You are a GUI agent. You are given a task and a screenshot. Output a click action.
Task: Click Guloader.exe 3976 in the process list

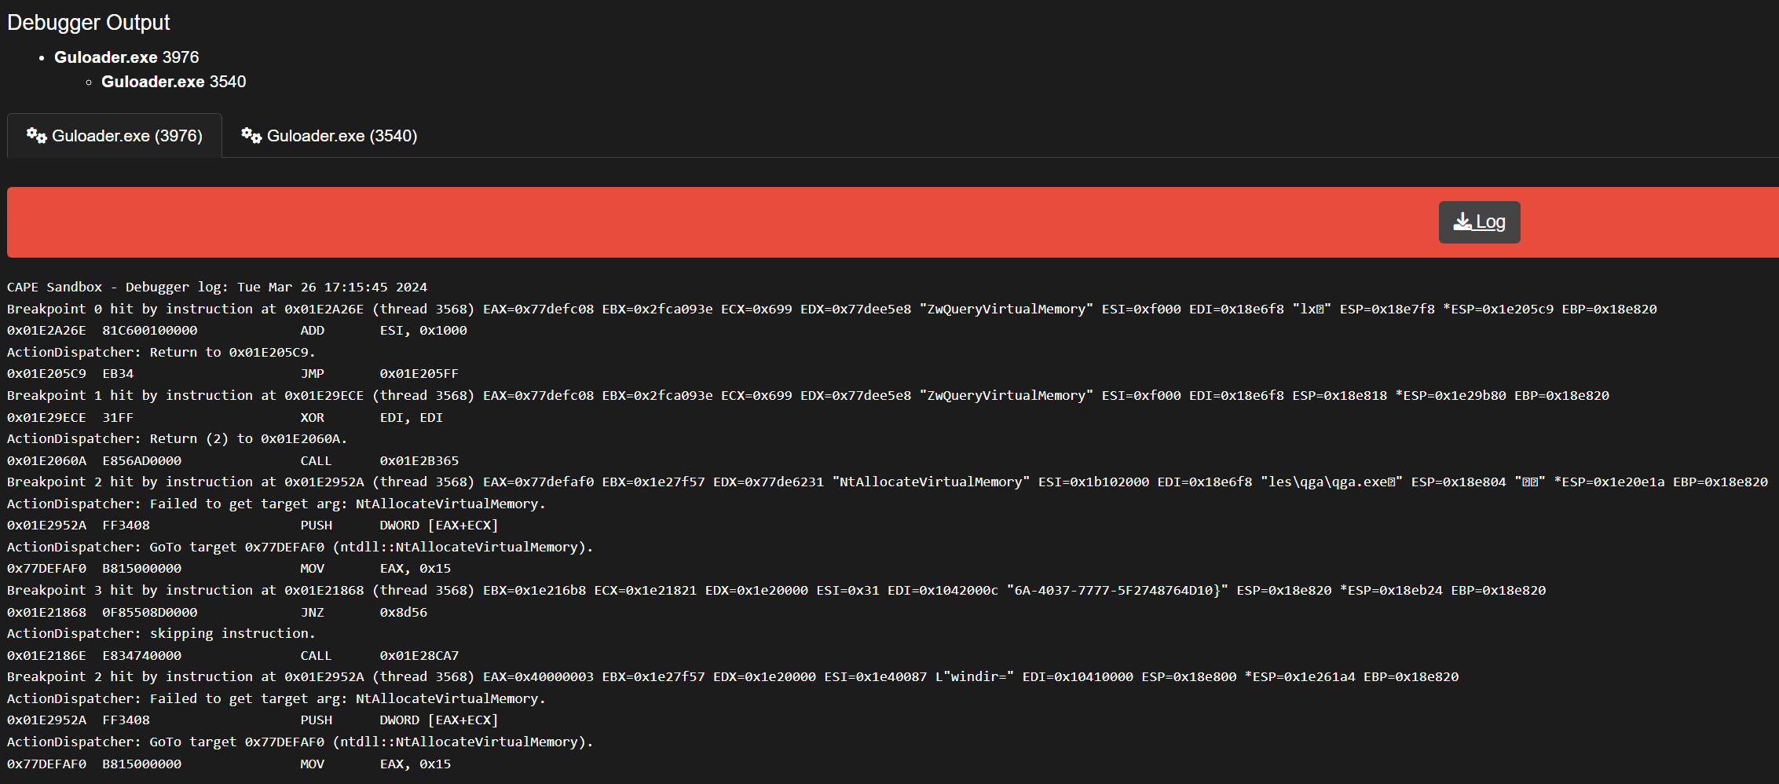[126, 57]
